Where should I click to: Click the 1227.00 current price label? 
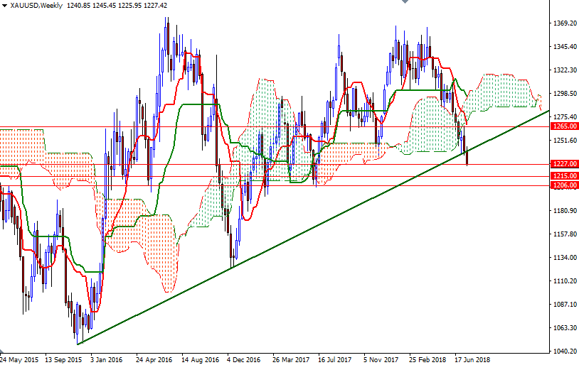[x=564, y=164]
